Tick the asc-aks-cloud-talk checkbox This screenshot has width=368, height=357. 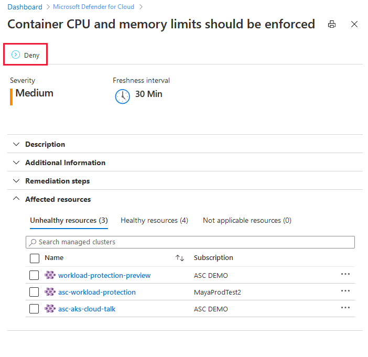[x=34, y=309]
